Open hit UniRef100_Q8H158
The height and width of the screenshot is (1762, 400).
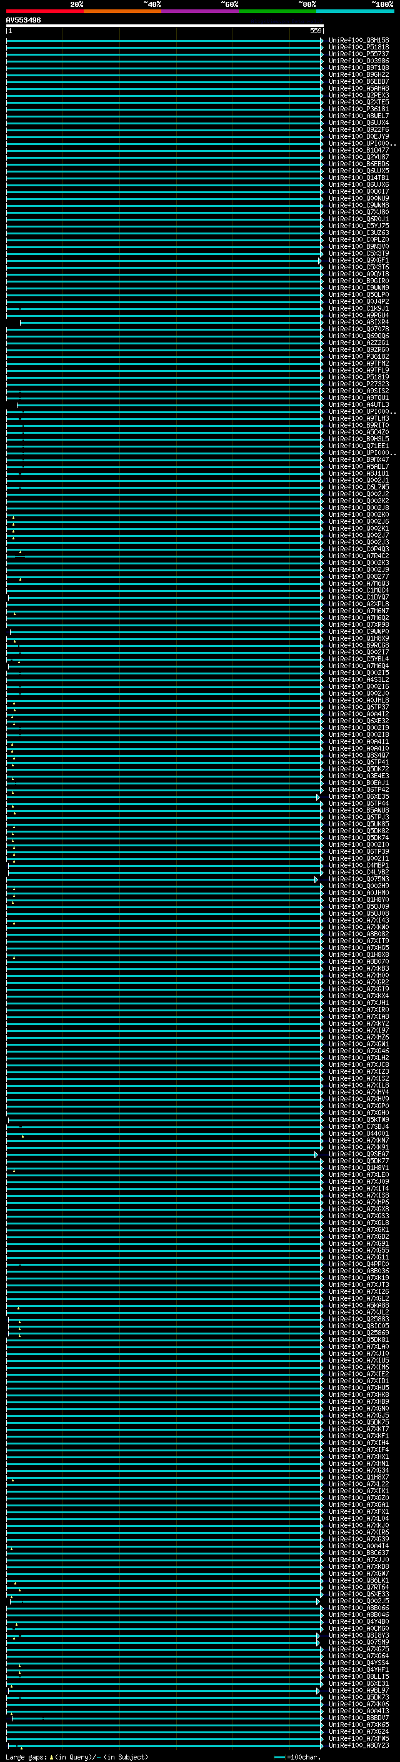click(358, 41)
